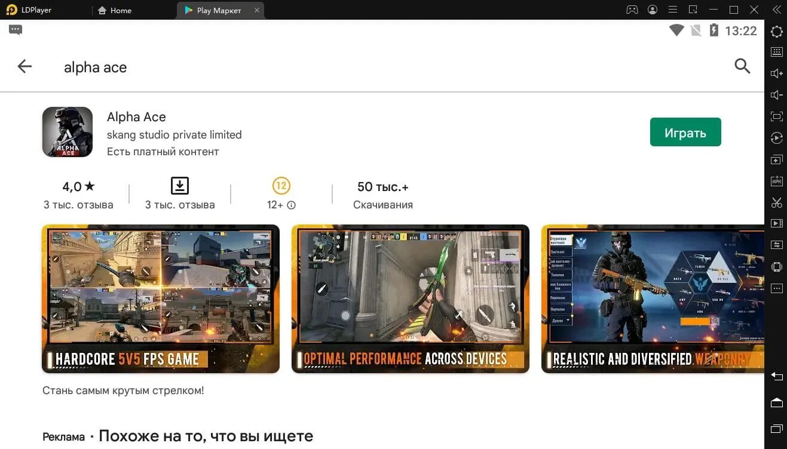Open the hamburger menu in title bar
The image size is (787, 449).
tap(673, 10)
